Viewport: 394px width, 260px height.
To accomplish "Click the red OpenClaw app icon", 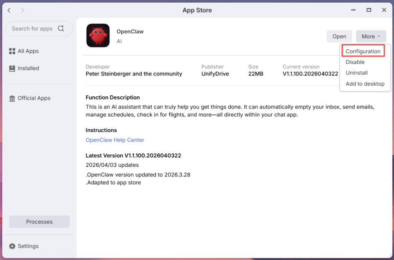I will point(98,35).
